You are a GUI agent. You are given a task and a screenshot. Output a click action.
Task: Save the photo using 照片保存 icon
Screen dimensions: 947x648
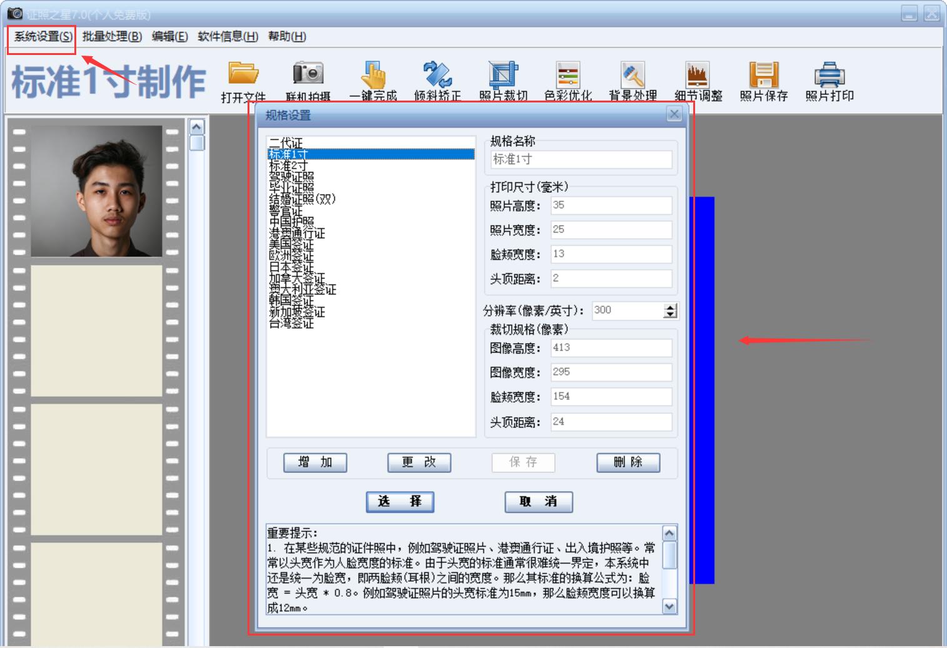[x=764, y=78]
